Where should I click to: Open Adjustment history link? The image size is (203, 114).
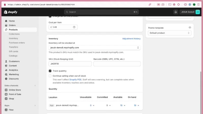(131, 39)
